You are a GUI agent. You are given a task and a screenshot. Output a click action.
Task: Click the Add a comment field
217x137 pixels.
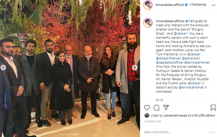[x=176, y=132]
